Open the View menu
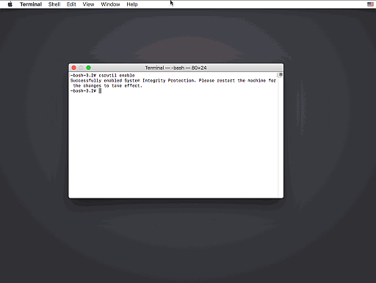The height and width of the screenshot is (283, 376). coord(88,4)
